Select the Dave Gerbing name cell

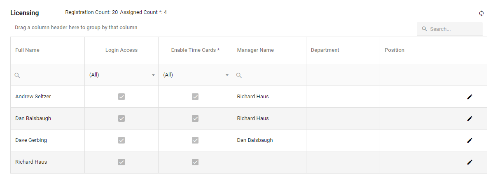(x=31, y=140)
